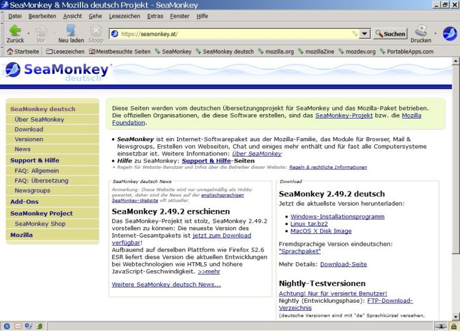Viewport: 460px width, 331px height.
Task: Open the Achtung! Nur für versierte Benutzer link
Action: tap(332, 294)
